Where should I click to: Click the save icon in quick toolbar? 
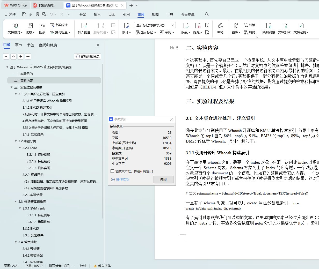click(24, 14)
